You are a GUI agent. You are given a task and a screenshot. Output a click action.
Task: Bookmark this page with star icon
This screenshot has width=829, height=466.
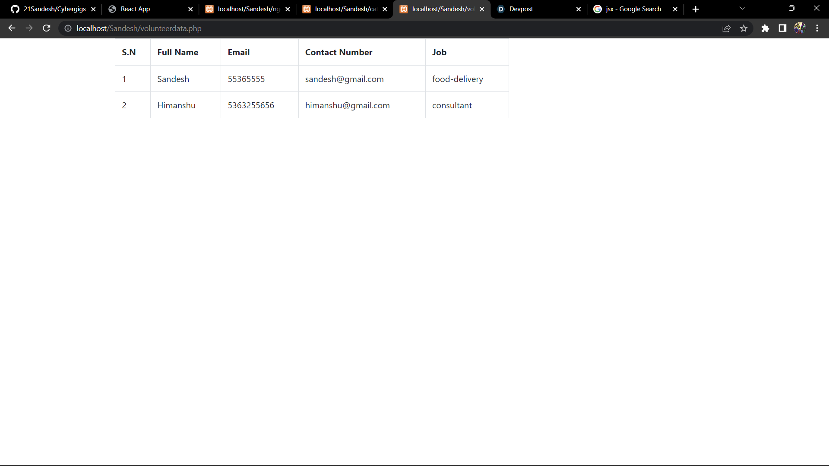click(744, 28)
